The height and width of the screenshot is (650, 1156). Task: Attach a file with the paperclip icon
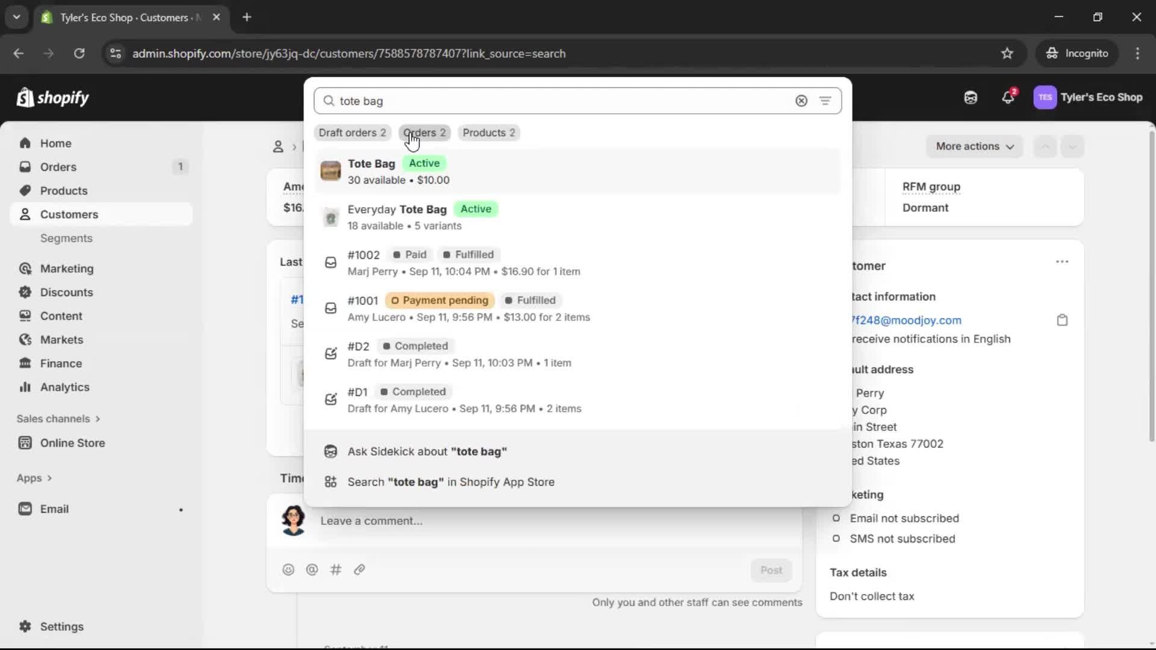359,570
